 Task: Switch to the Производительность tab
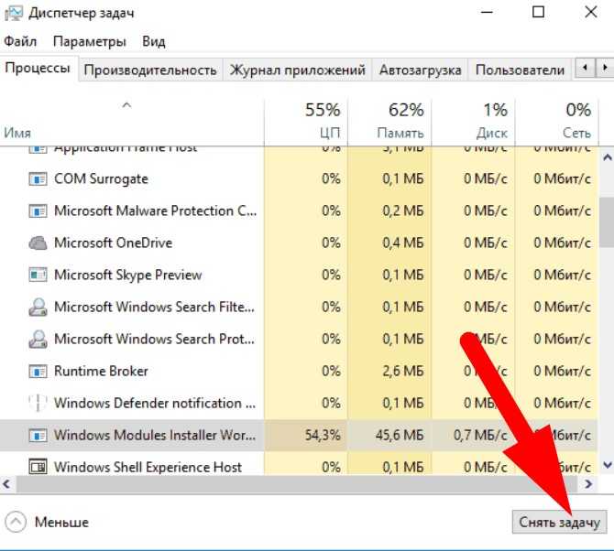click(150, 70)
